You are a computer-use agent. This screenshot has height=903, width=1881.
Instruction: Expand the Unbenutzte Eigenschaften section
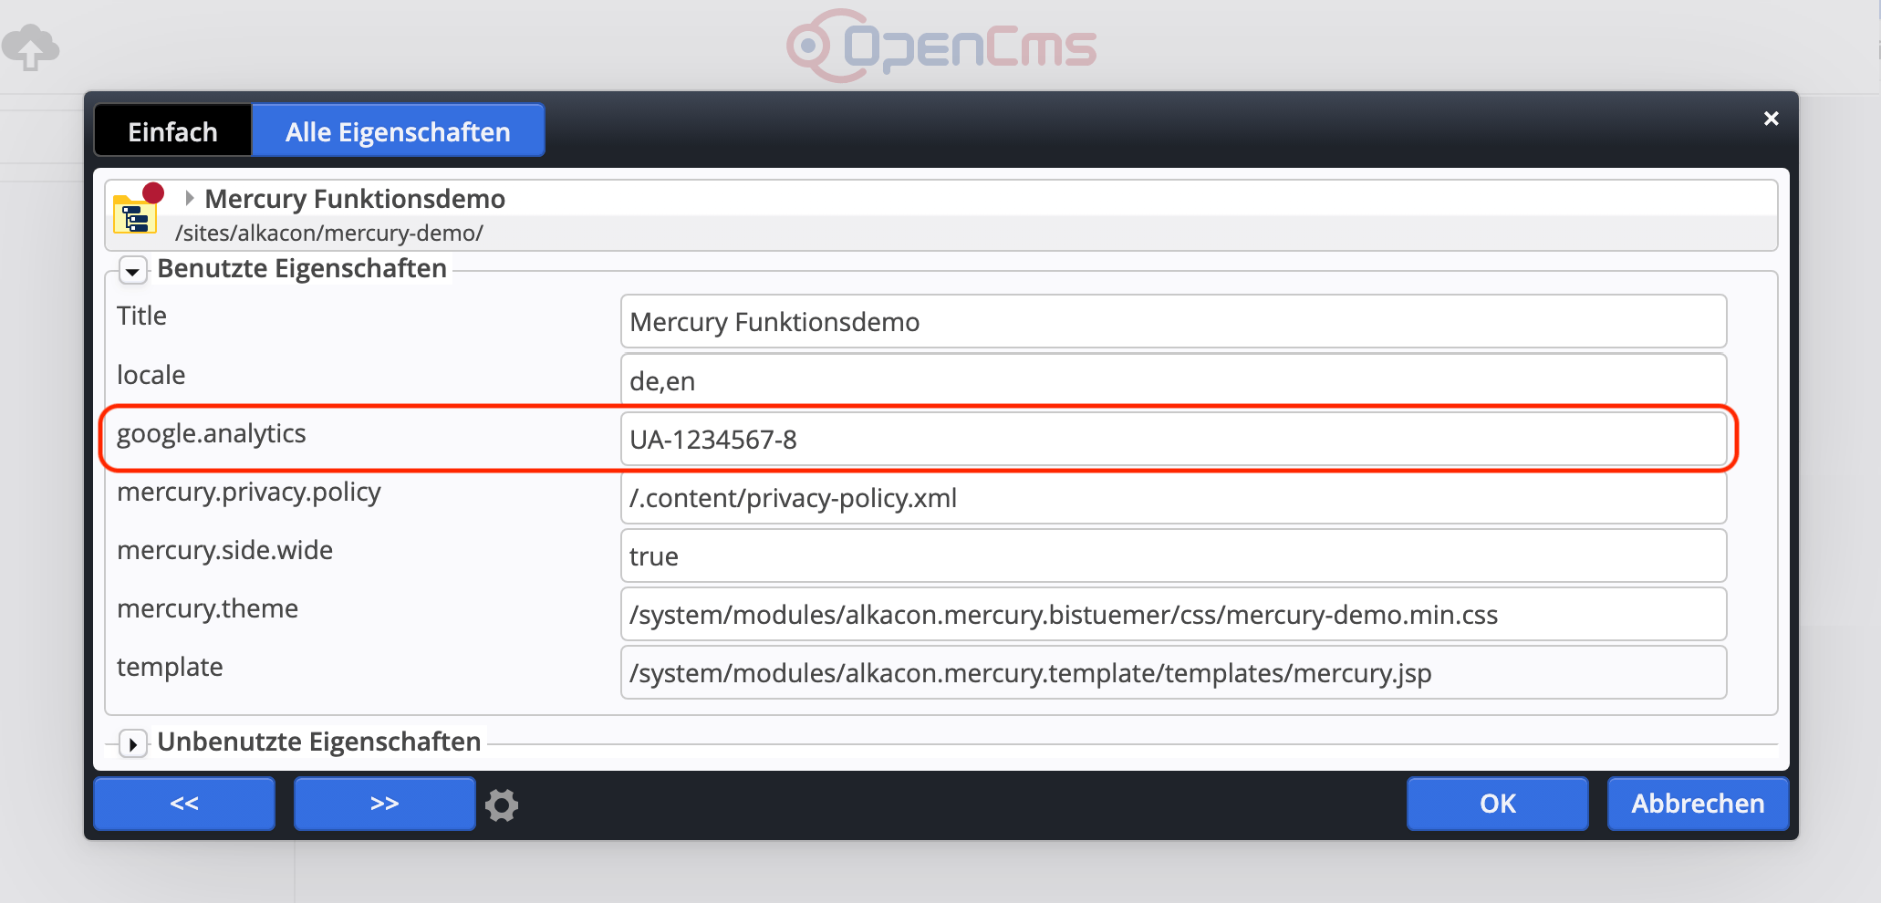coord(132,743)
